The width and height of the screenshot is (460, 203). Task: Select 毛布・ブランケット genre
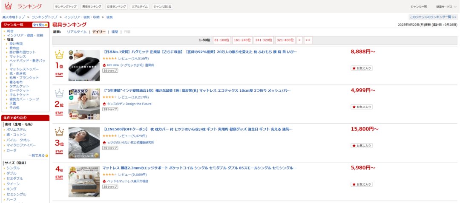24,78
